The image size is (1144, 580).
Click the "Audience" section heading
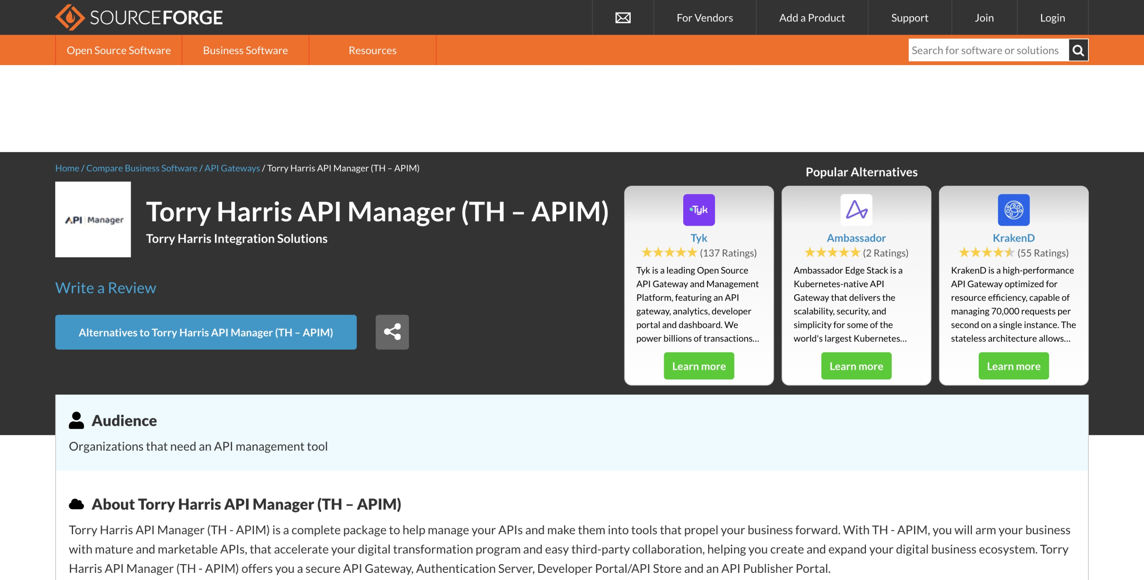tap(124, 420)
